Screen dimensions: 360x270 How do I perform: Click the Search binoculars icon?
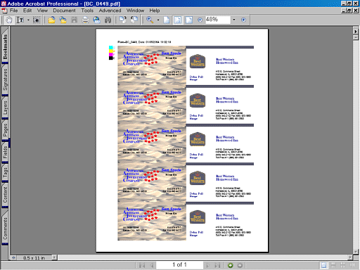pos(108,20)
